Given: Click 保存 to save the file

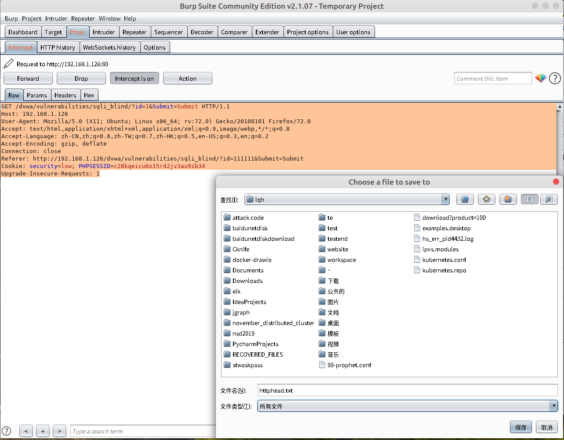Looking at the screenshot, I should pyautogui.click(x=521, y=427).
